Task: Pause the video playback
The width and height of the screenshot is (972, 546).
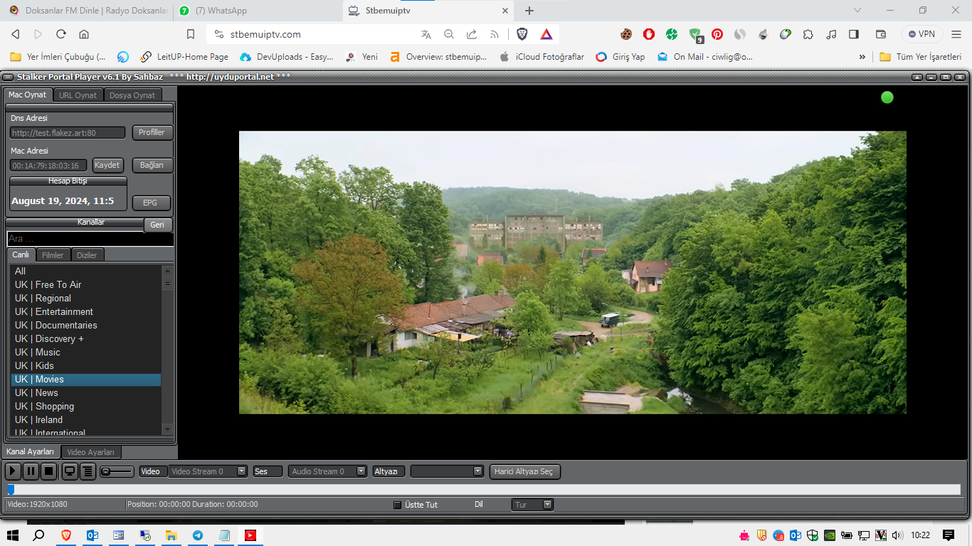Action: (31, 471)
